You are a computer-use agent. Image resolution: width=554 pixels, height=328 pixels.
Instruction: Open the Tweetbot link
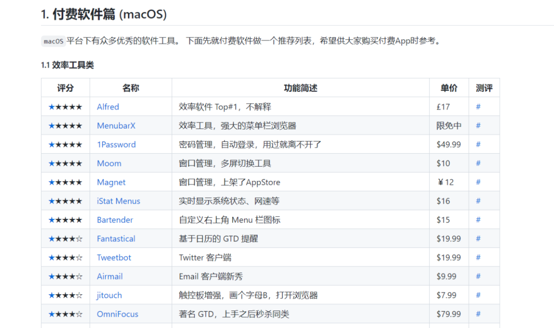pyautogui.click(x=114, y=257)
